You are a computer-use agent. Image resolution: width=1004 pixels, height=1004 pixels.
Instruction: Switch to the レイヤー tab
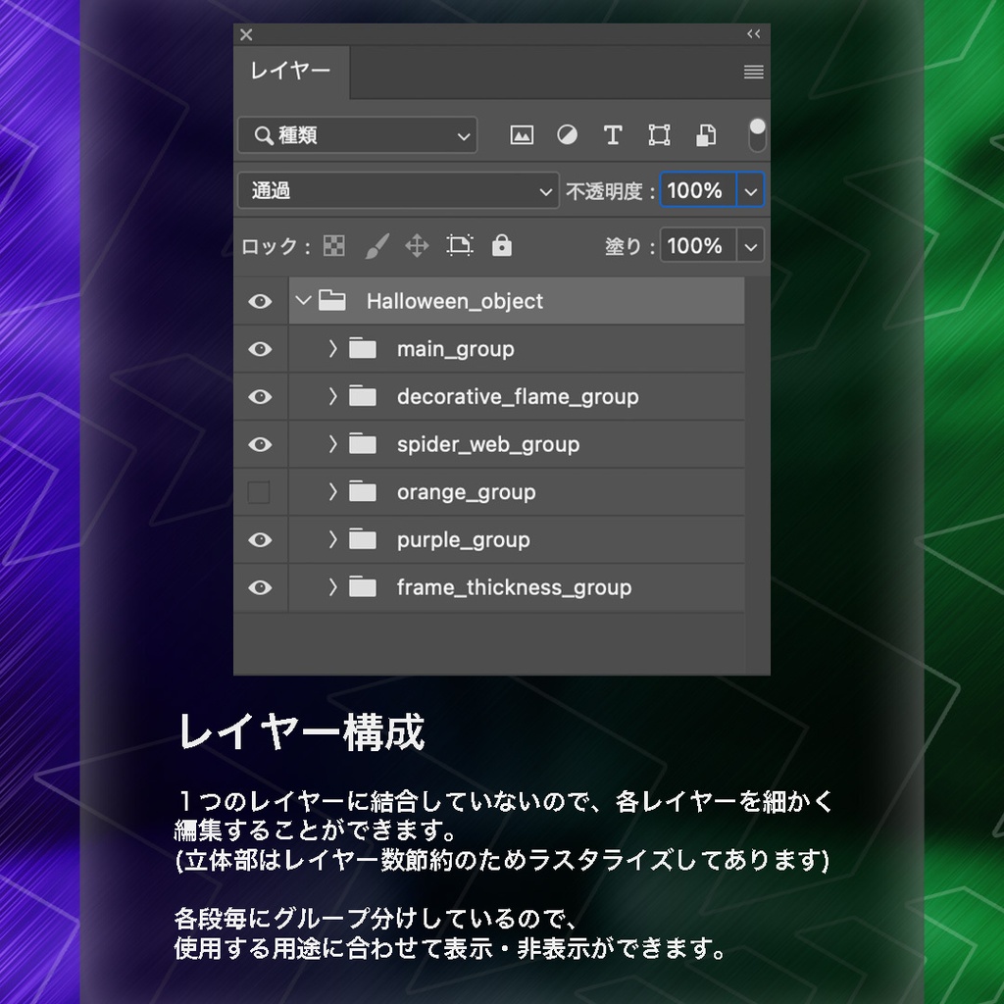[x=290, y=71]
